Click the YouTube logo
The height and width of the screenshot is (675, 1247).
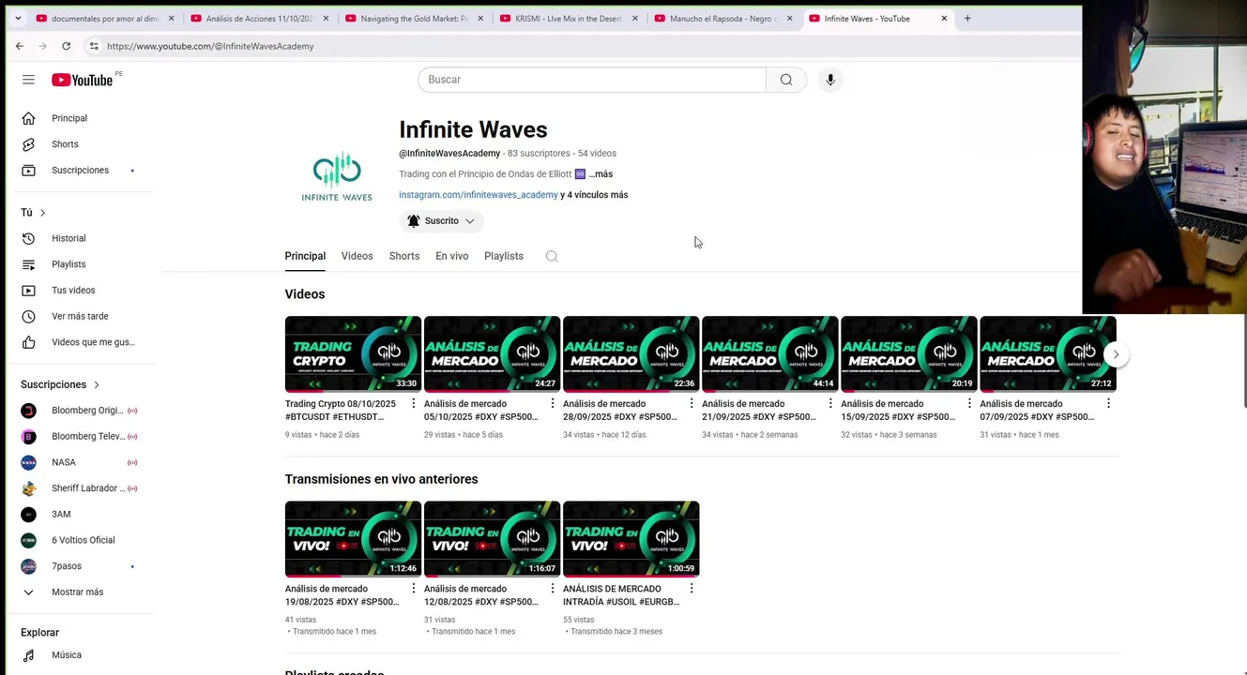[83, 80]
